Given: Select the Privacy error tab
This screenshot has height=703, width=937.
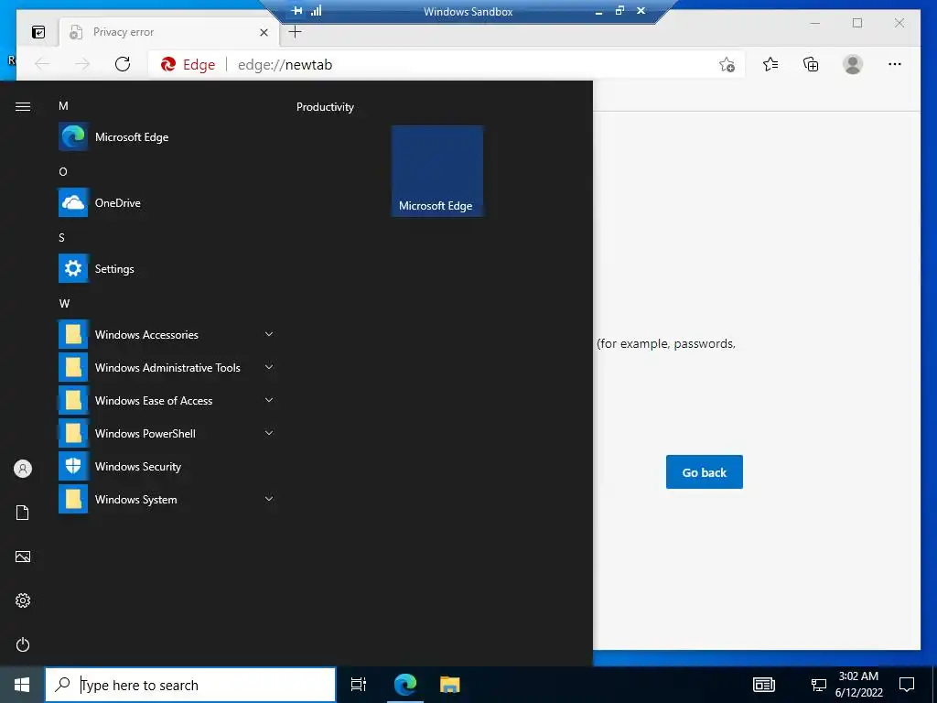Looking at the screenshot, I should tap(169, 32).
